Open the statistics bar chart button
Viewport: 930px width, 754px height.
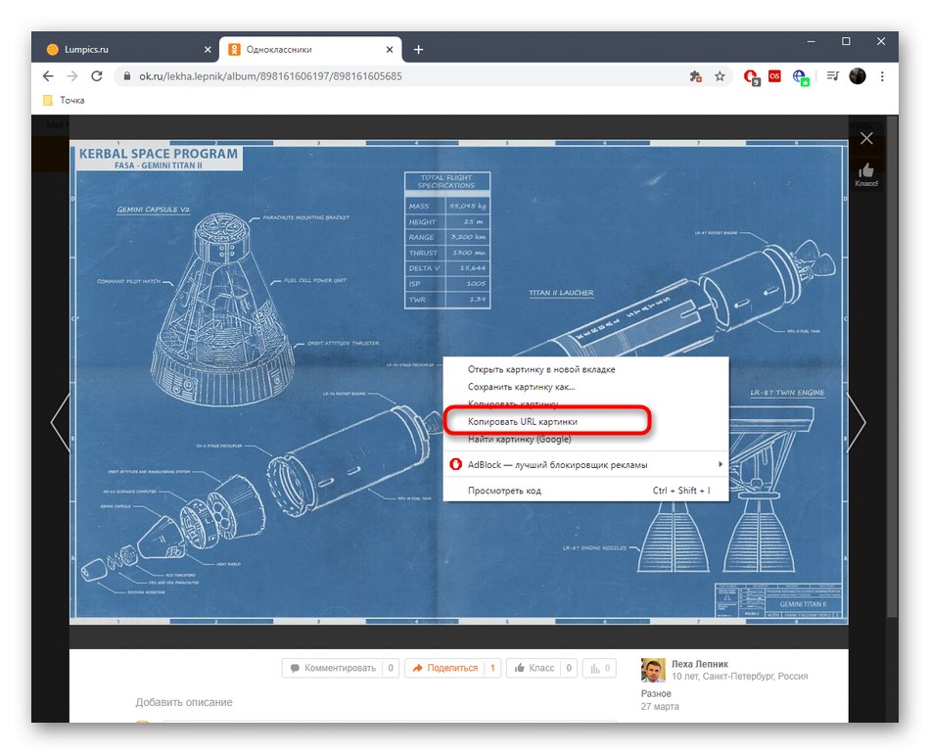[x=600, y=668]
